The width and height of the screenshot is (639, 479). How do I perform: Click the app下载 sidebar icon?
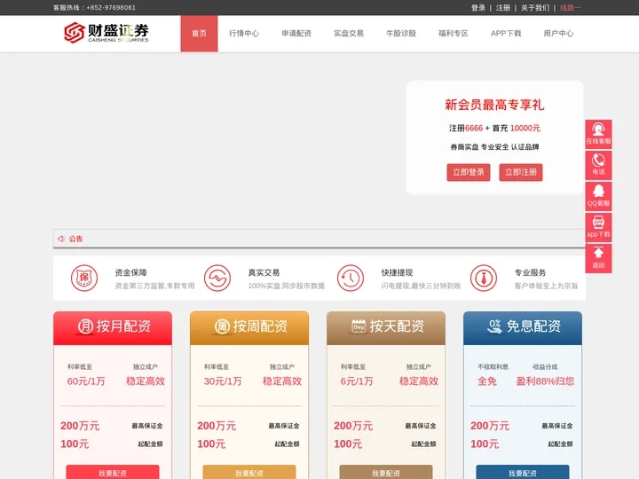598,227
